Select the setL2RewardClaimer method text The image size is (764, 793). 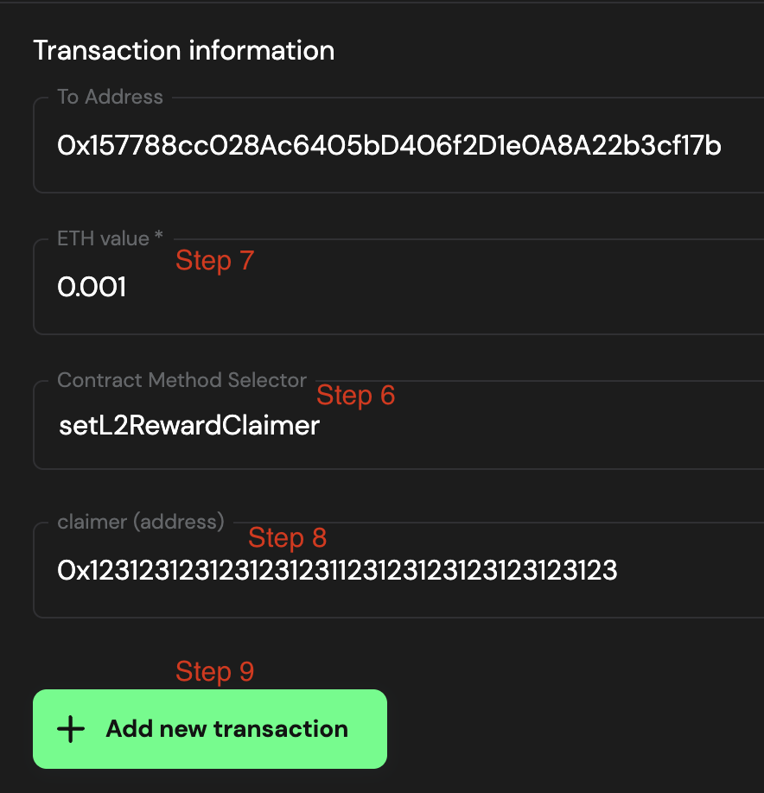tap(188, 426)
